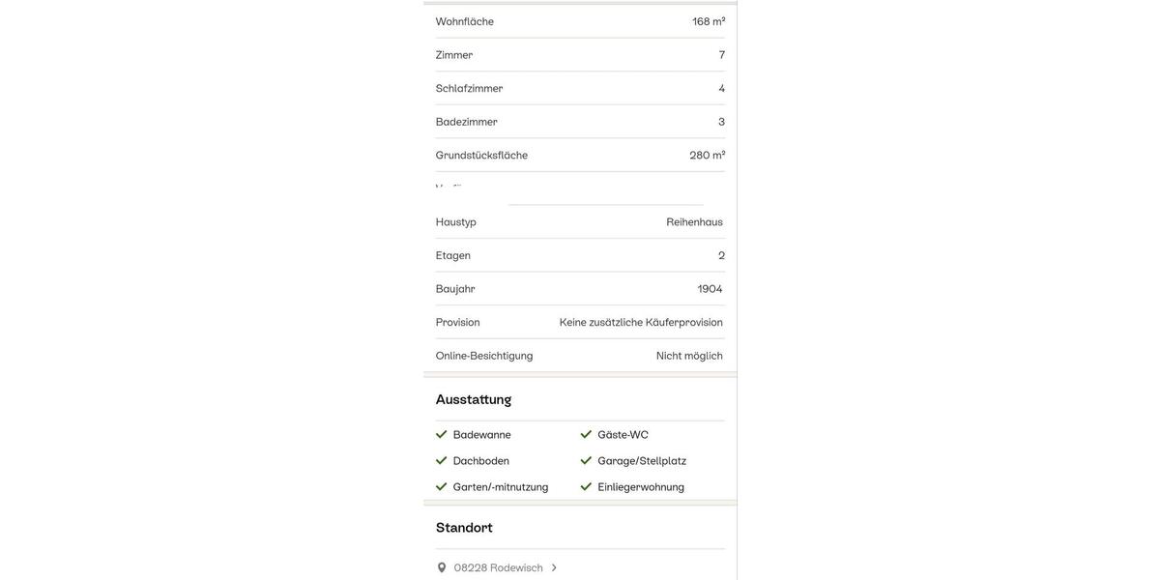1160x580 pixels.
Task: Click the Reihenhaus value for Haustyp
Action: coord(694,222)
